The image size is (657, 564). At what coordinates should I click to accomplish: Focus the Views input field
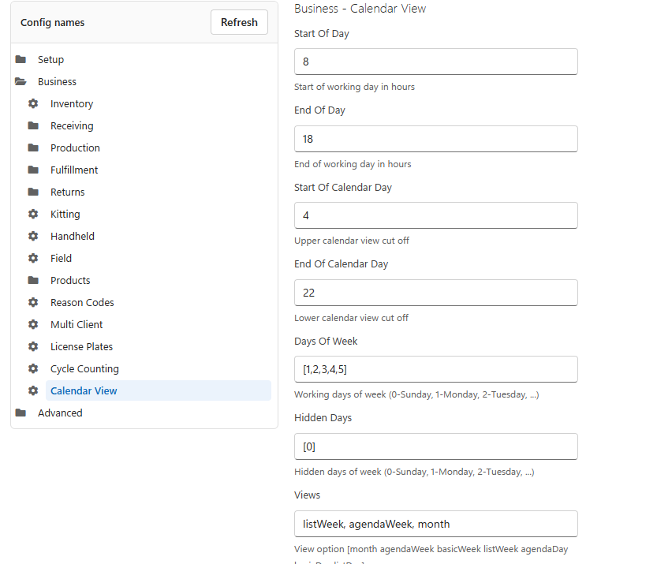435,524
